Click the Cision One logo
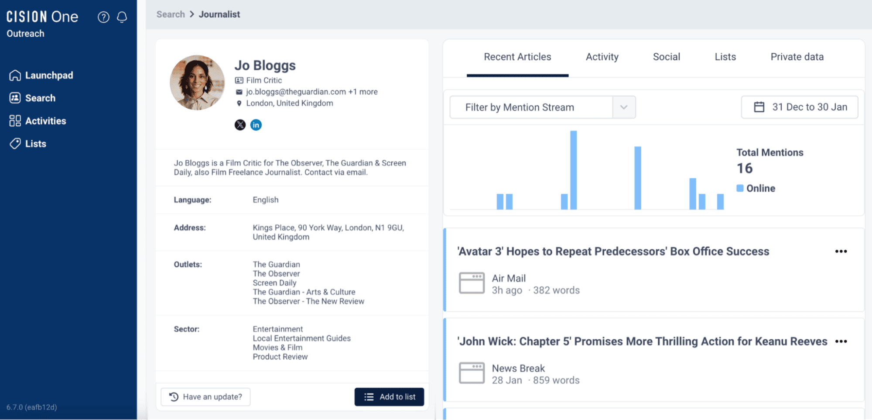Image resolution: width=872 pixels, height=420 pixels. pyautogui.click(x=42, y=17)
